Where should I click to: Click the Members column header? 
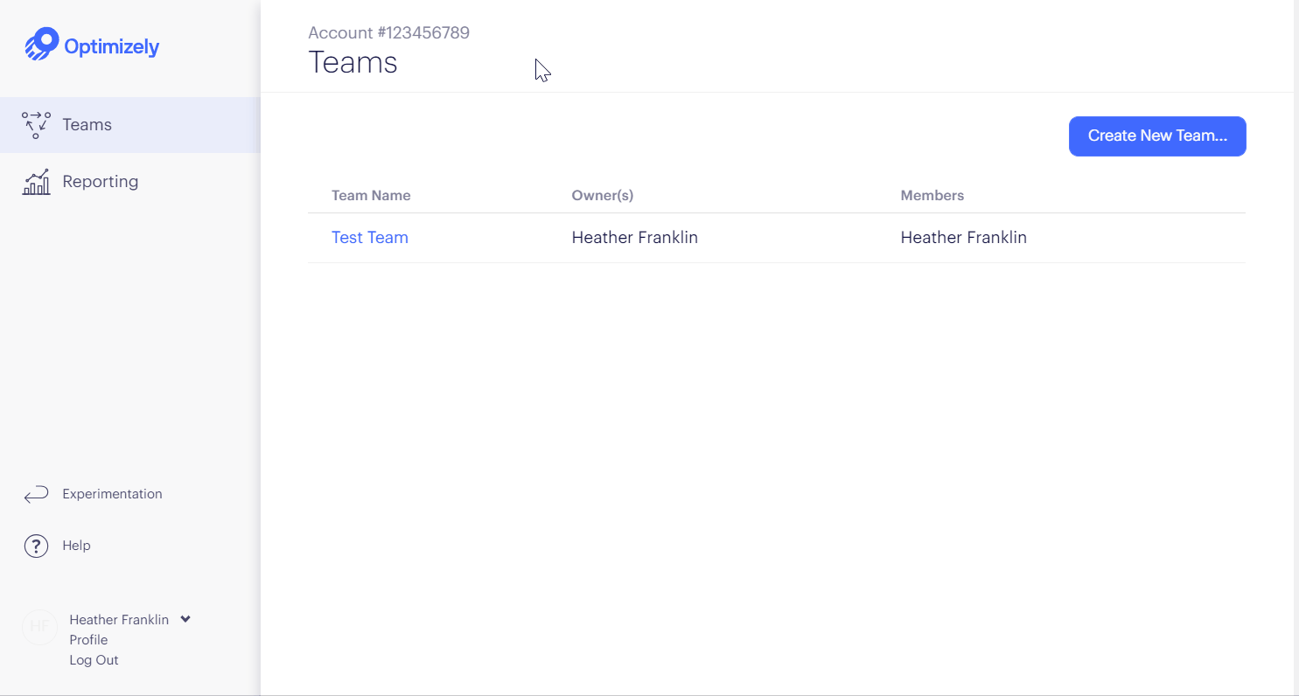point(932,196)
